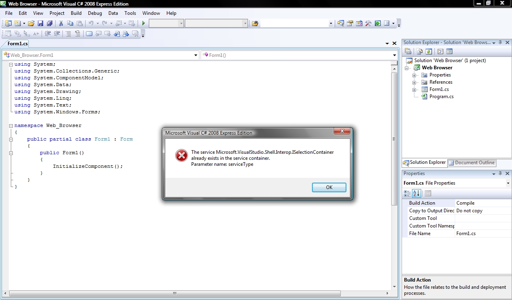Toggle auto-hide pin on Solution Explorer
Screen dimensions: 512x300
point(501,42)
